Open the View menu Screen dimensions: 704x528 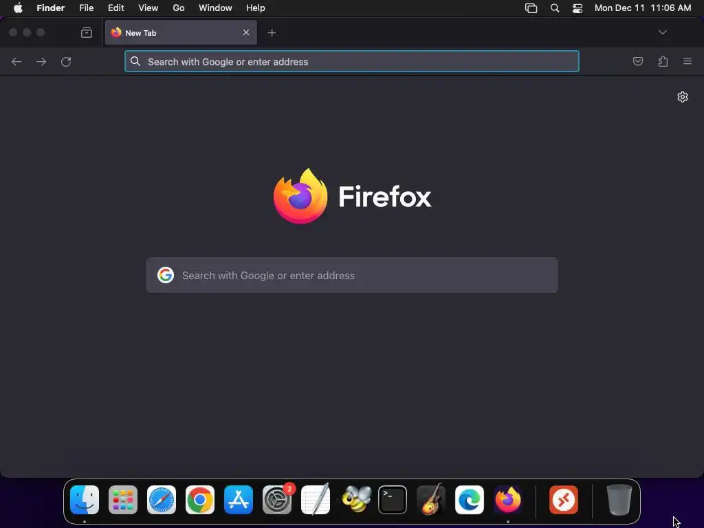[148, 8]
